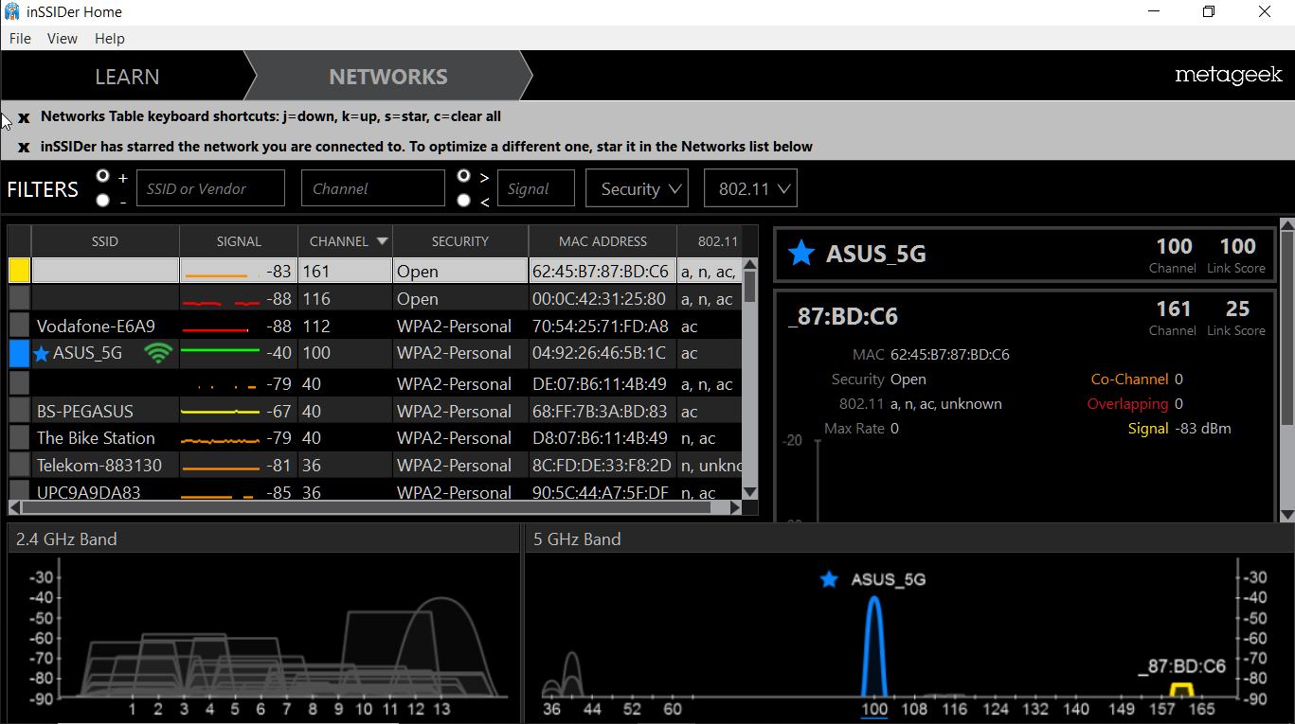Click the star icon next to ASUS_5G row
Image resolution: width=1295 pixels, height=724 pixels.
[41, 354]
